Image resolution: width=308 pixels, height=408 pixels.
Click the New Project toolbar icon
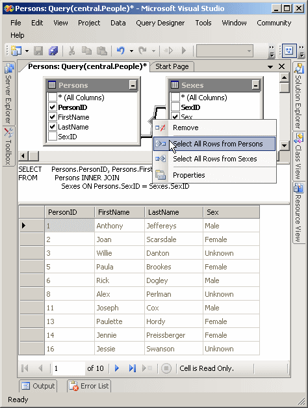coord(16,51)
